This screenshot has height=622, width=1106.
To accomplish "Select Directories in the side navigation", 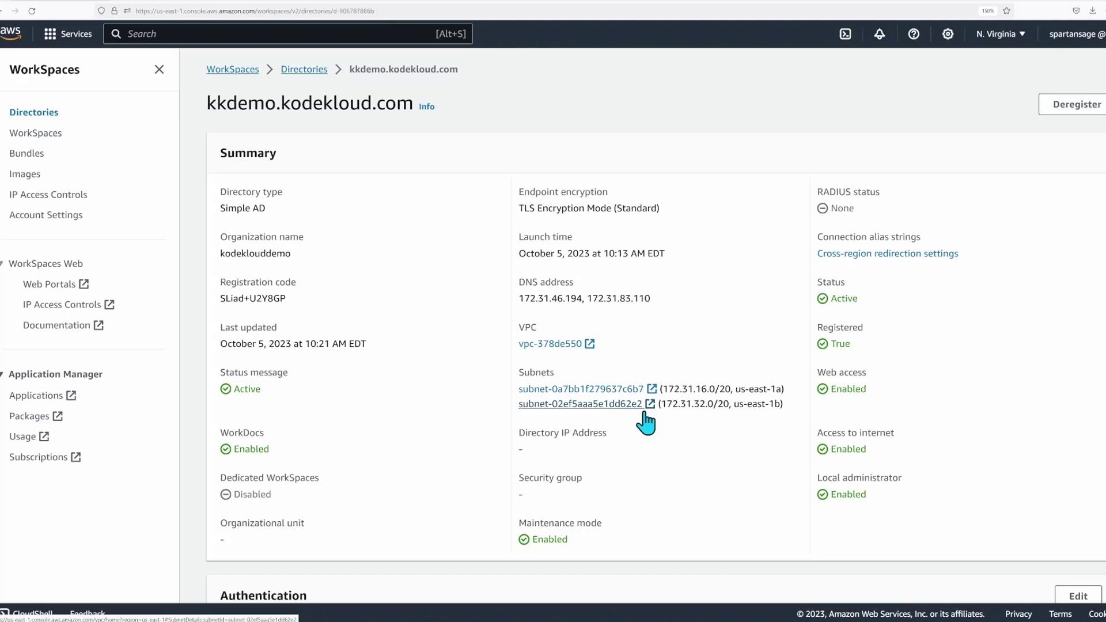I will 33,112.
